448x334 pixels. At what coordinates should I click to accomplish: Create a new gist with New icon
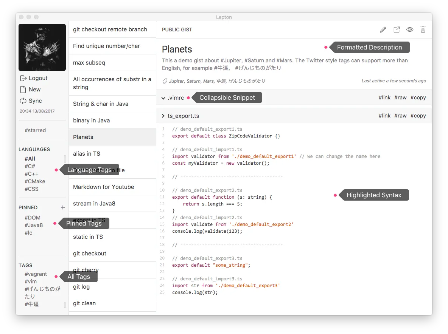tap(23, 90)
